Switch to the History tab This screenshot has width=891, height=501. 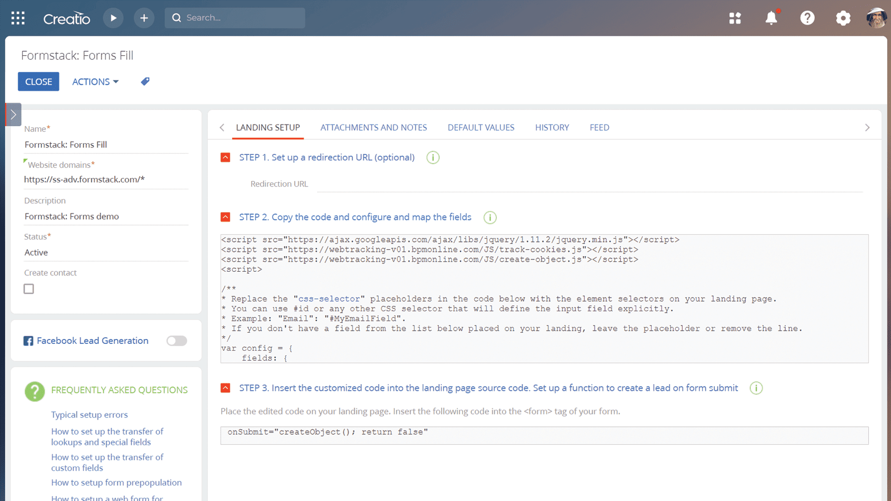click(x=552, y=128)
